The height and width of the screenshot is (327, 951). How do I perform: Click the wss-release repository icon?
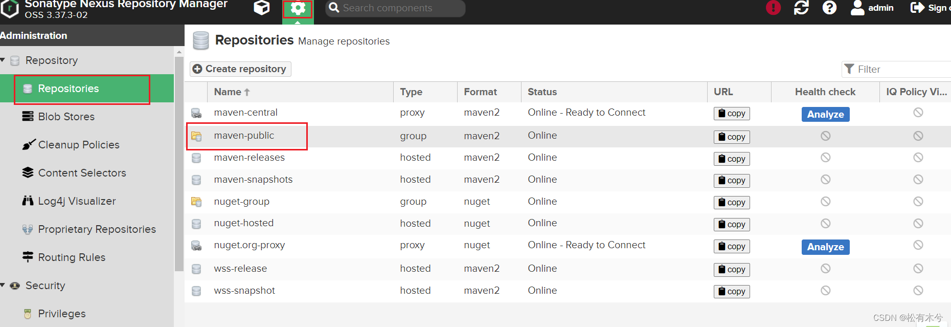(196, 269)
